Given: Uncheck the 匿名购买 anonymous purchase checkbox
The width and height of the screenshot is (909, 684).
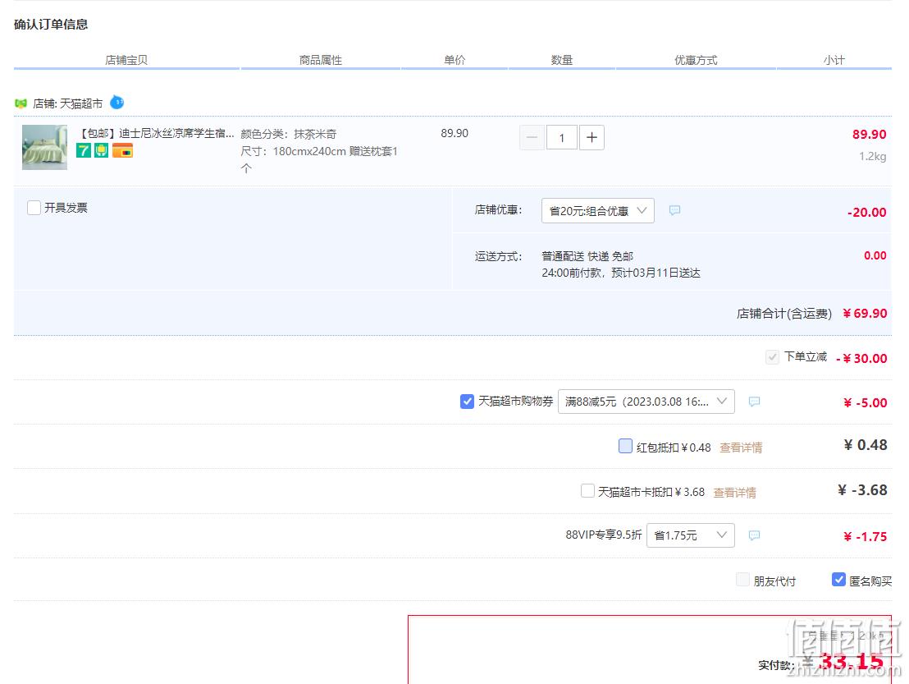Looking at the screenshot, I should click(x=838, y=580).
